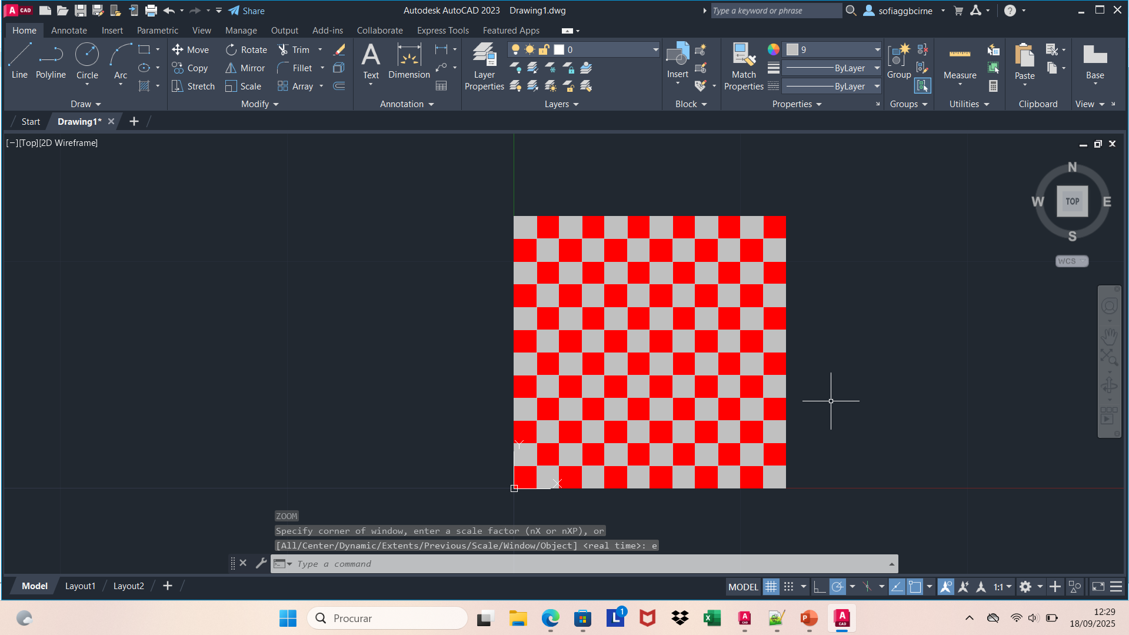Open the Layout1 tab

(80, 586)
